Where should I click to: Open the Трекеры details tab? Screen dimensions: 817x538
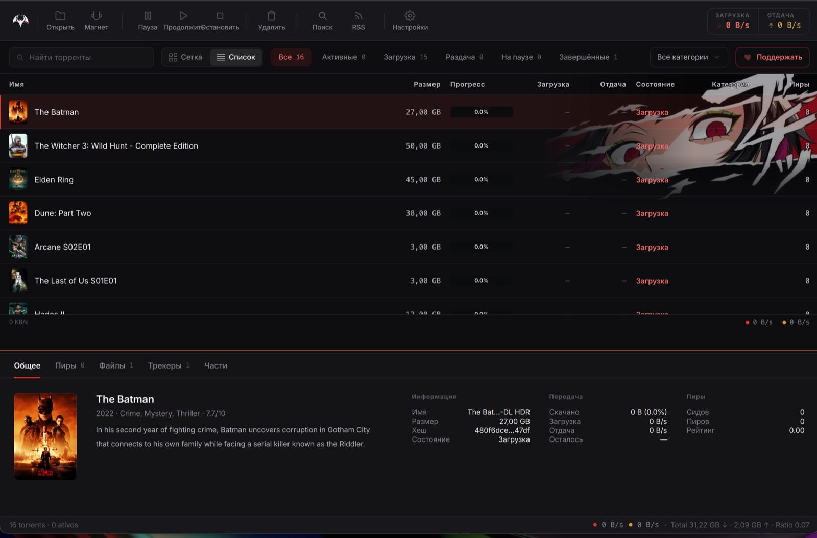tap(169, 365)
